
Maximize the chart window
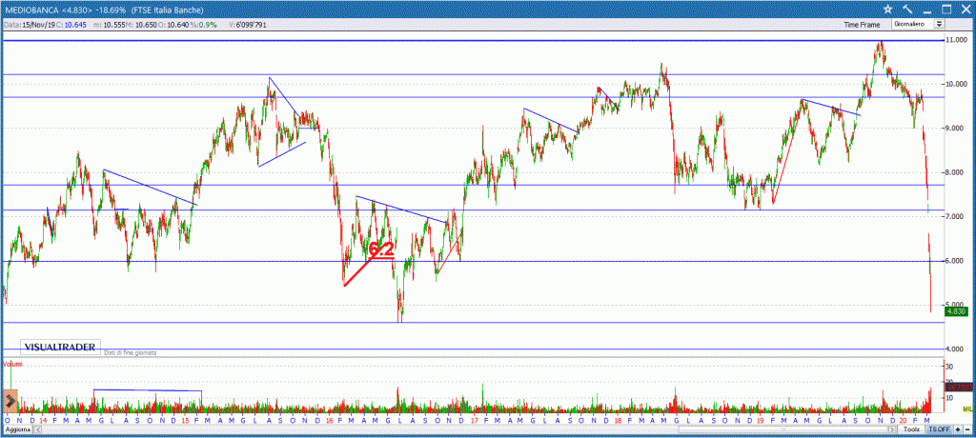click(x=946, y=10)
